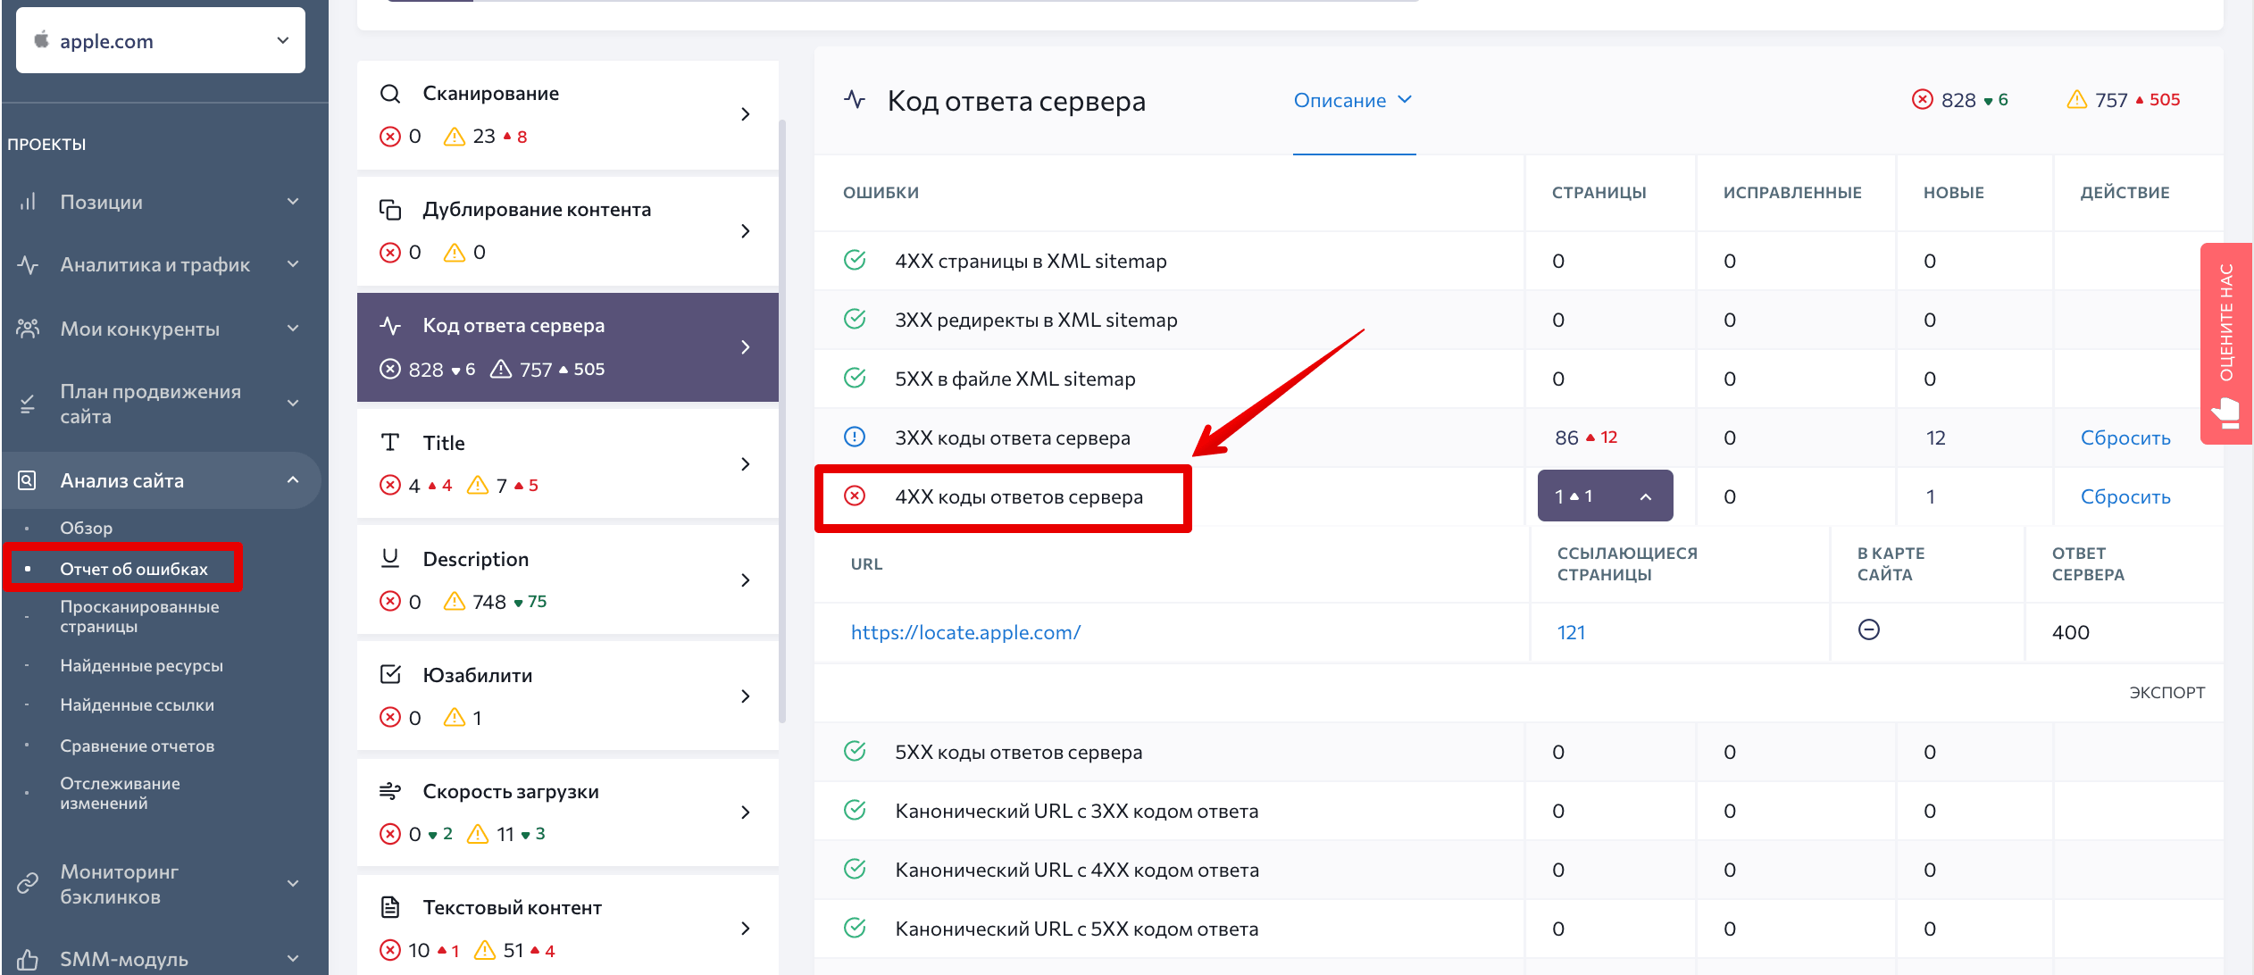The width and height of the screenshot is (2254, 975).
Task: Click the Текстовый контент document icon
Action: point(390,907)
